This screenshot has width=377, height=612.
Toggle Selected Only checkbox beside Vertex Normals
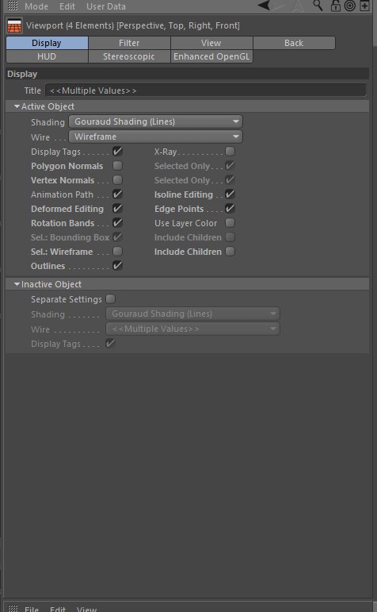tap(230, 180)
